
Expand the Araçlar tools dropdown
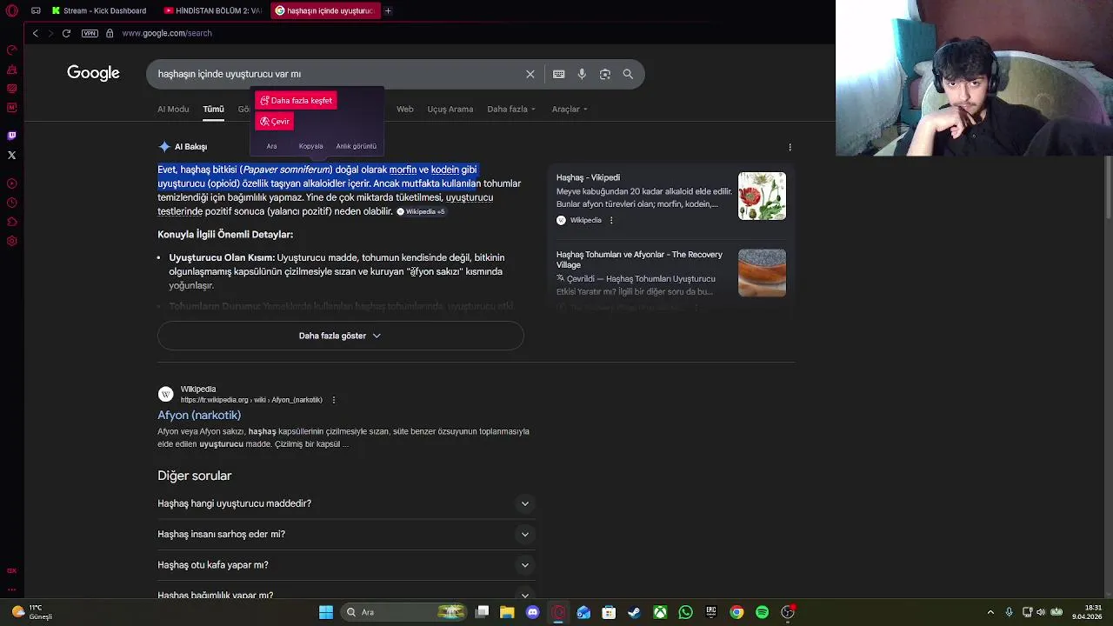[570, 109]
